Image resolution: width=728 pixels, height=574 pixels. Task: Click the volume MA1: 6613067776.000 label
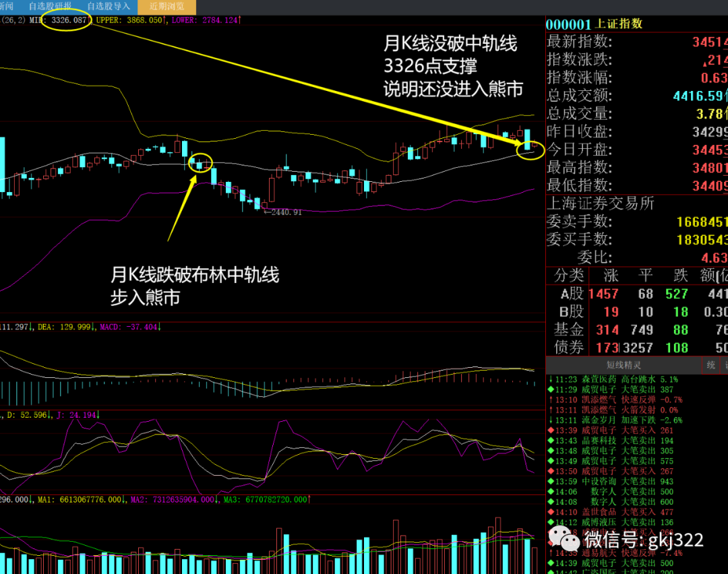[80, 500]
